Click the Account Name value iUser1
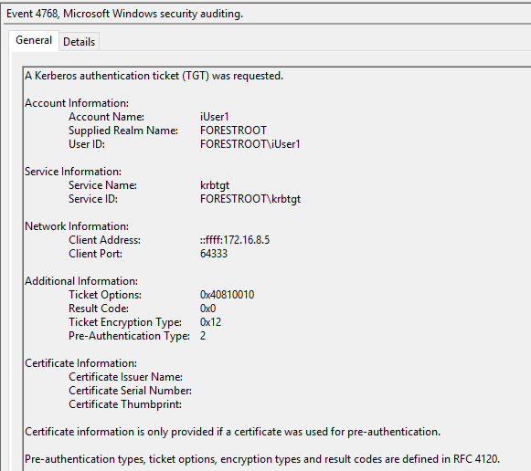531x471 pixels. click(215, 117)
